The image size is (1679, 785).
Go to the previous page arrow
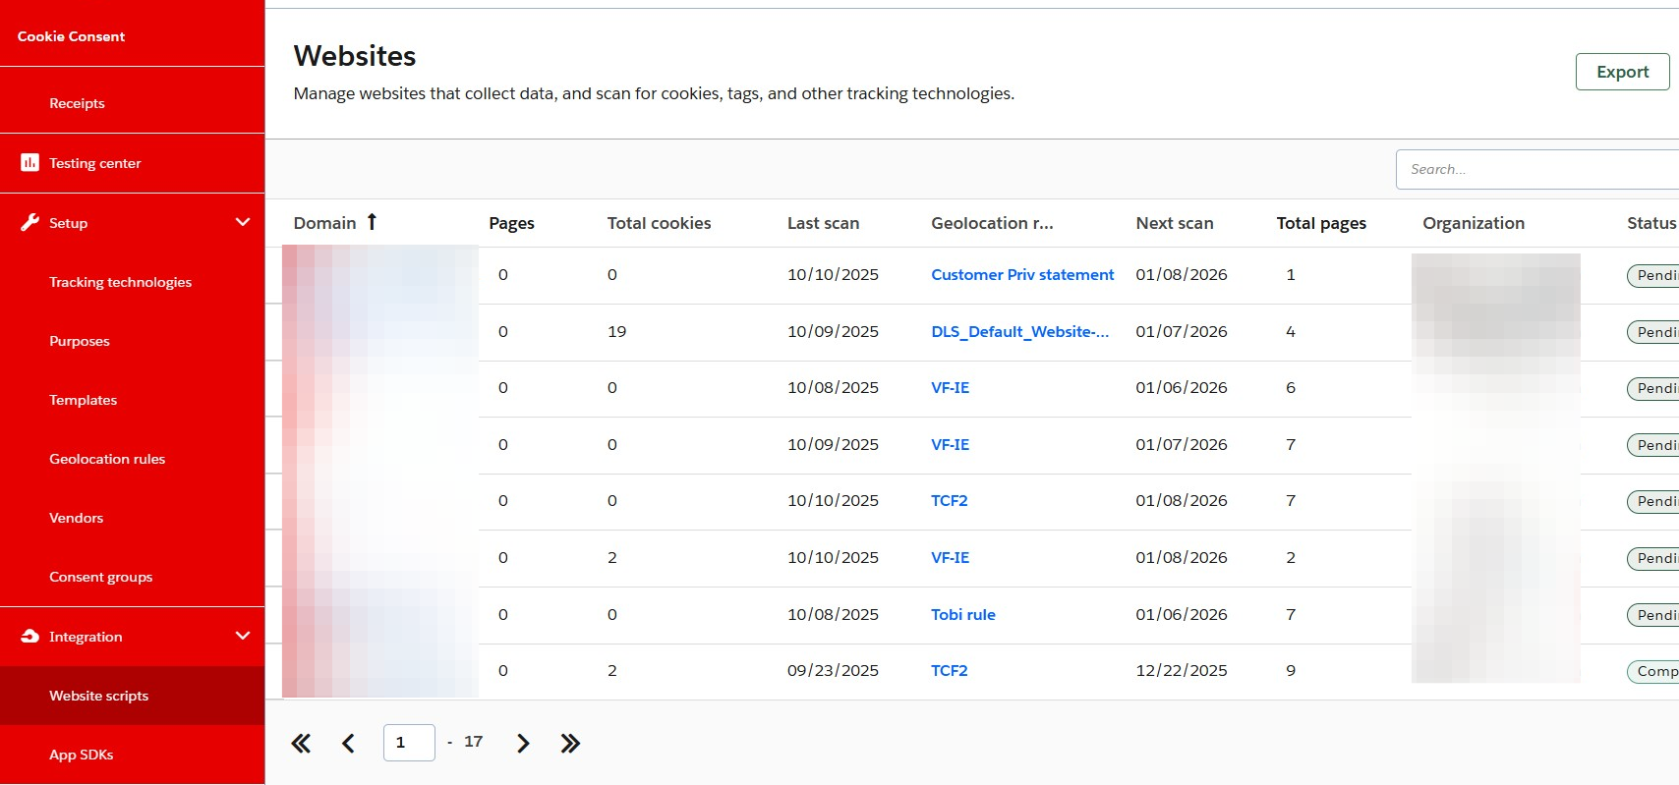pos(348,744)
